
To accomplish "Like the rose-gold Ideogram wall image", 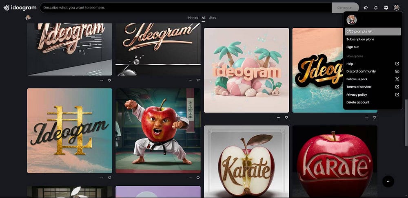I will click(x=109, y=80).
